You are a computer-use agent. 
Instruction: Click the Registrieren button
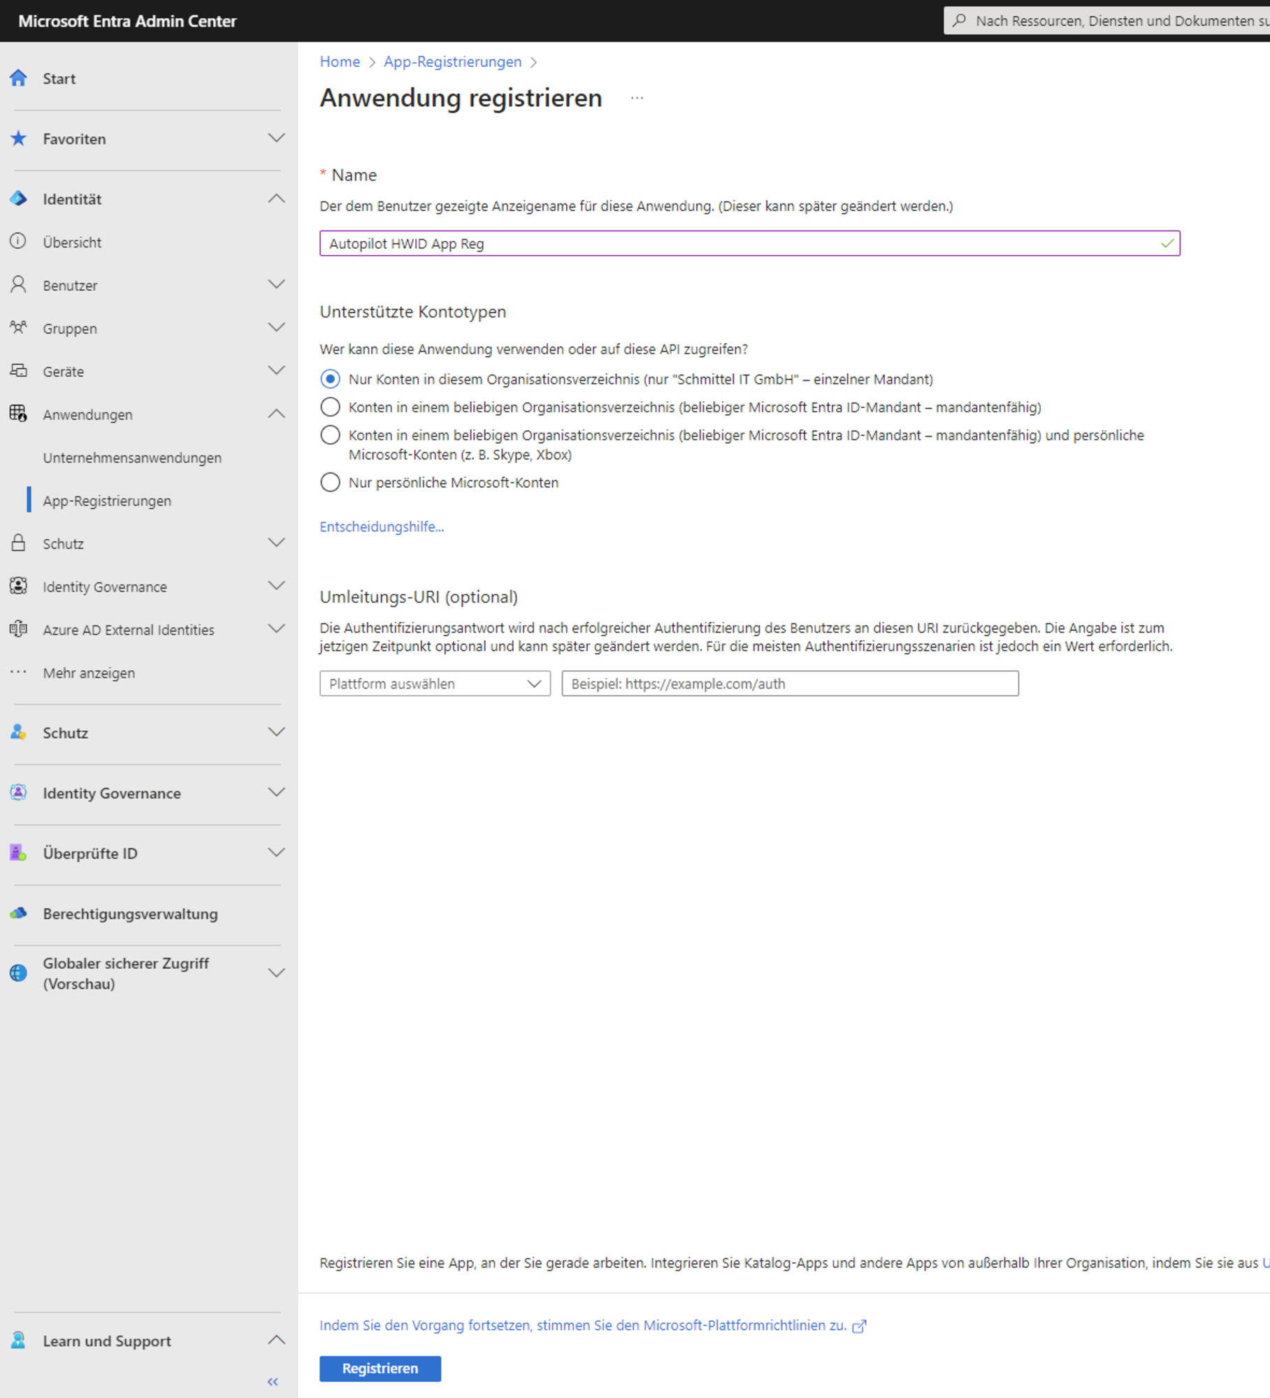pos(380,1369)
